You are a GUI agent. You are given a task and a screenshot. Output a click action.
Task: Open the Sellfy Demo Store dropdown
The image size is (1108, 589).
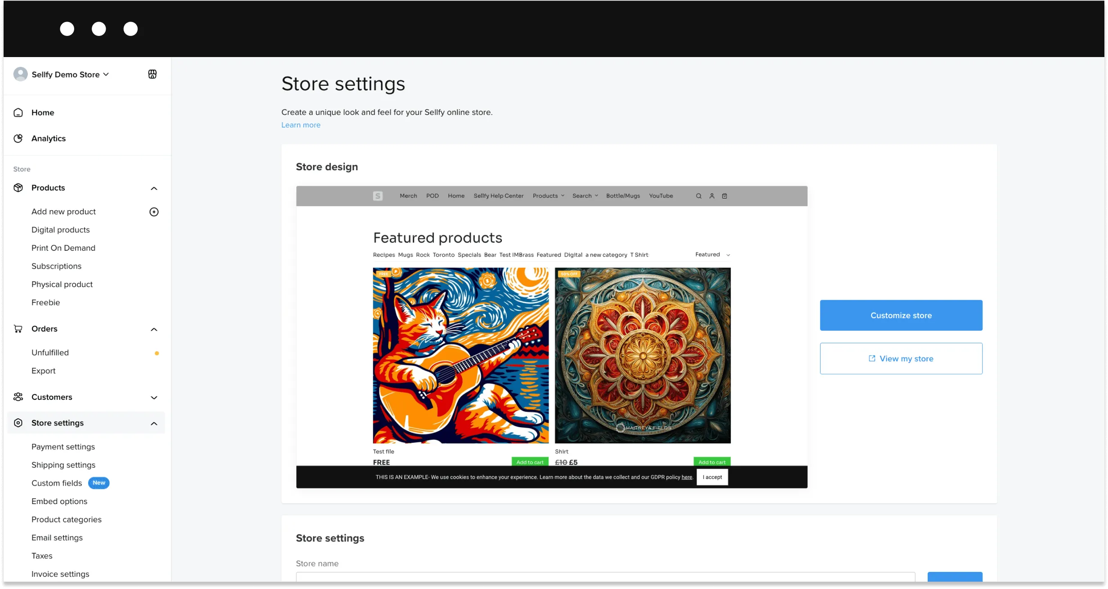point(70,75)
